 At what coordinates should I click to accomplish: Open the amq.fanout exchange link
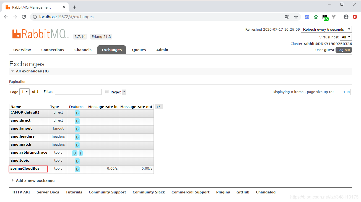click(21, 128)
